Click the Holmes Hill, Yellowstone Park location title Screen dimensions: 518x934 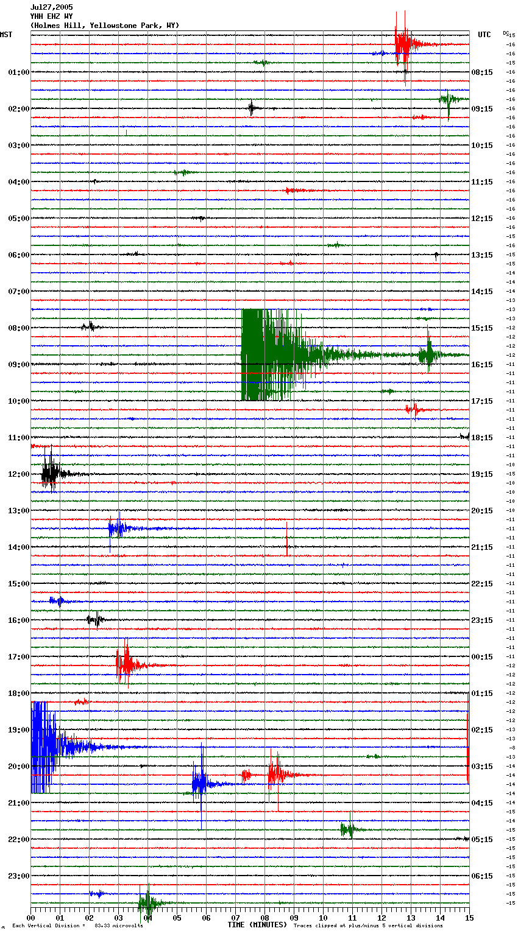click(105, 26)
